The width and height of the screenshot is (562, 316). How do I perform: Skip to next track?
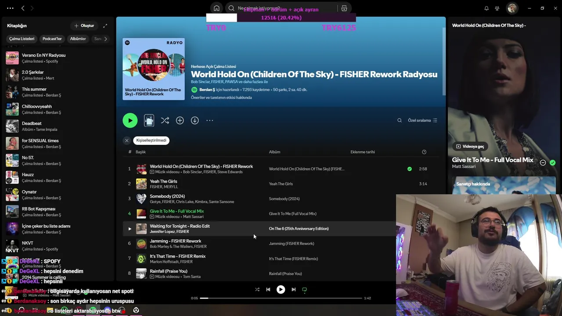point(293,290)
